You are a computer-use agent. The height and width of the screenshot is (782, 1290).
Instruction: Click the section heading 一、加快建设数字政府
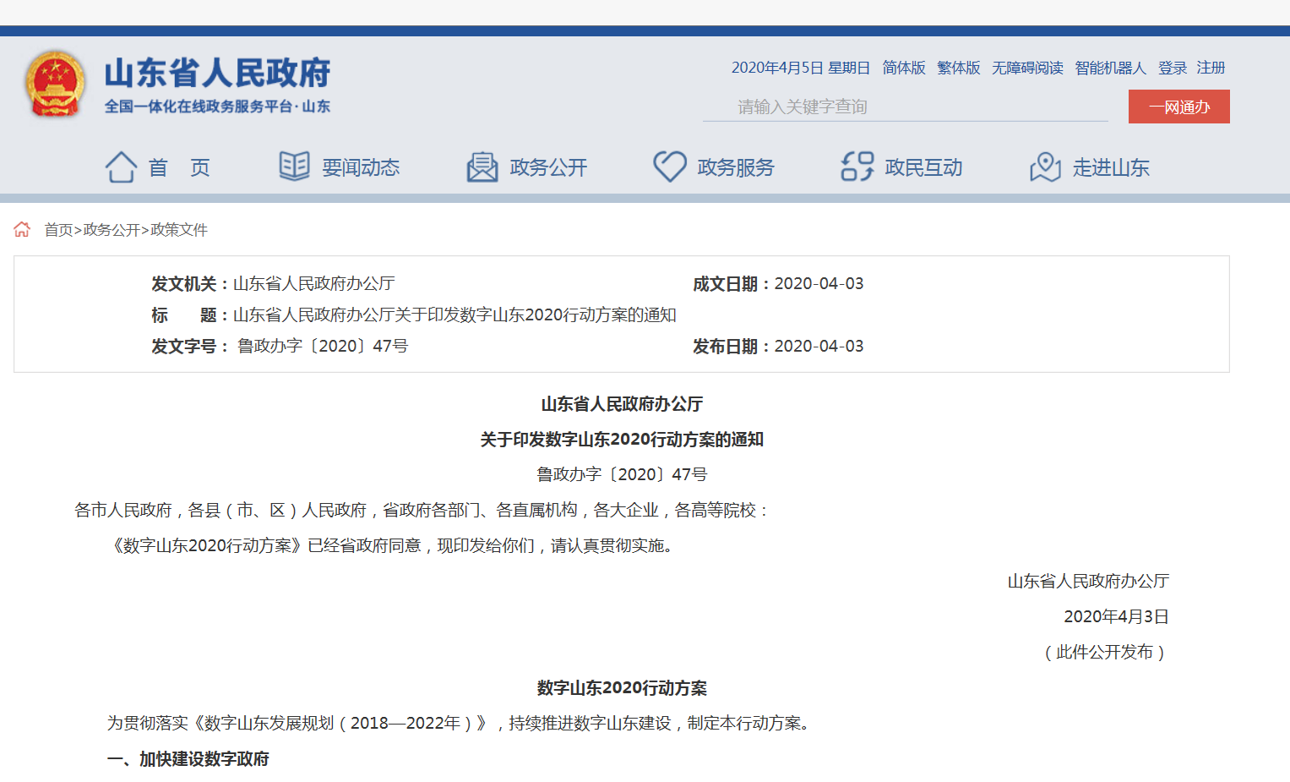pyautogui.click(x=188, y=759)
